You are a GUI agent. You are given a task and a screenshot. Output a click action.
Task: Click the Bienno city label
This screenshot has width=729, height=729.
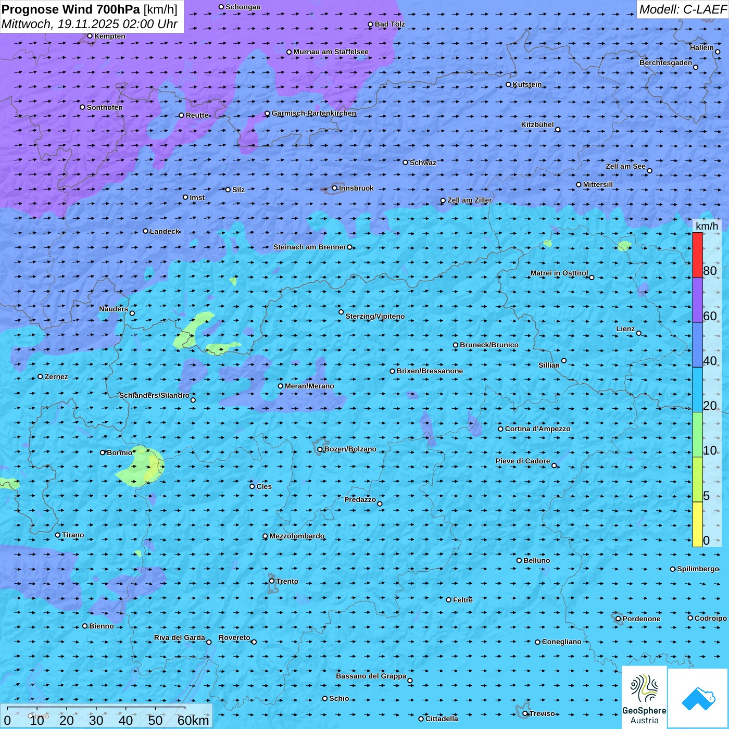[101, 626]
